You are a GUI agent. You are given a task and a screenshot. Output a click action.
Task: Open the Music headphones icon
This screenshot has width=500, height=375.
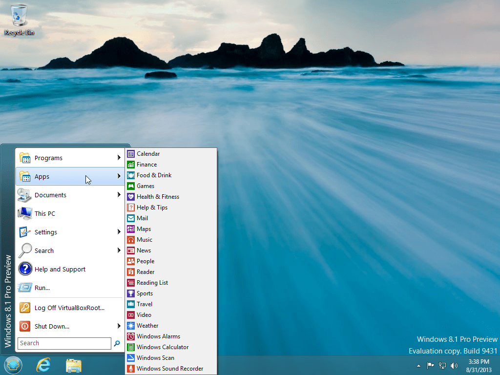131,240
